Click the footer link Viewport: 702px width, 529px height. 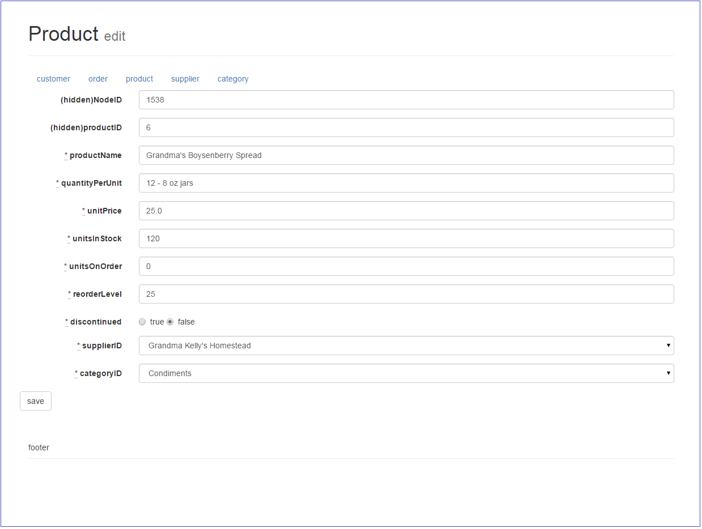[x=39, y=447]
